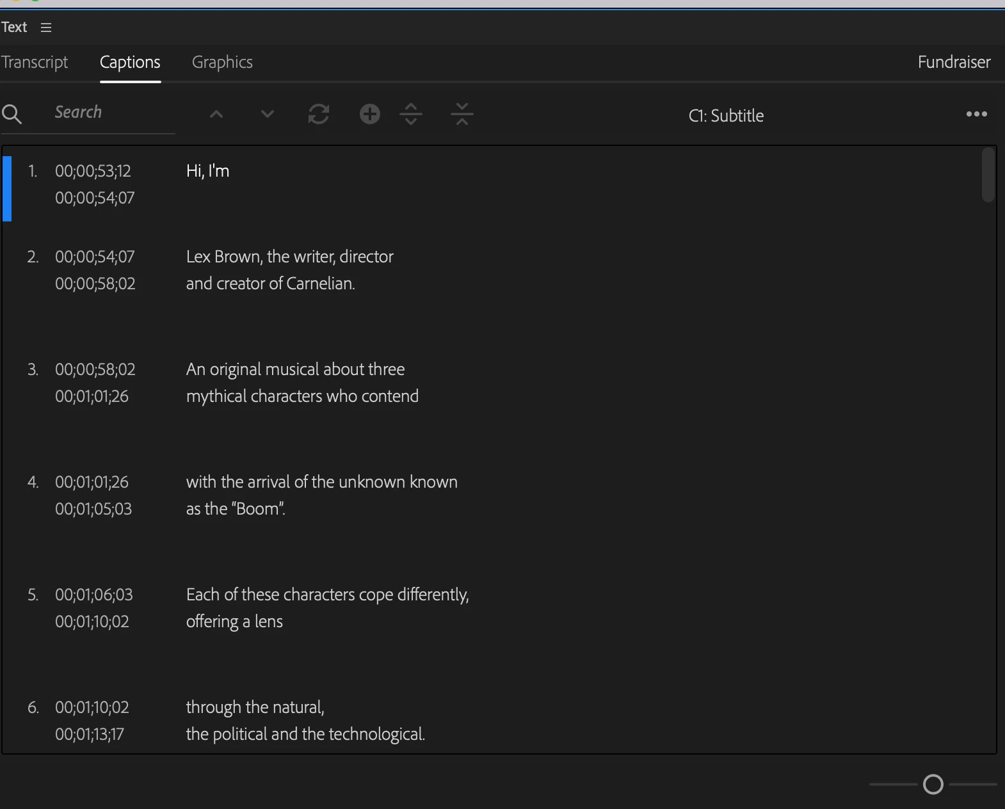
Task: Select the Captions tab
Action: click(130, 62)
